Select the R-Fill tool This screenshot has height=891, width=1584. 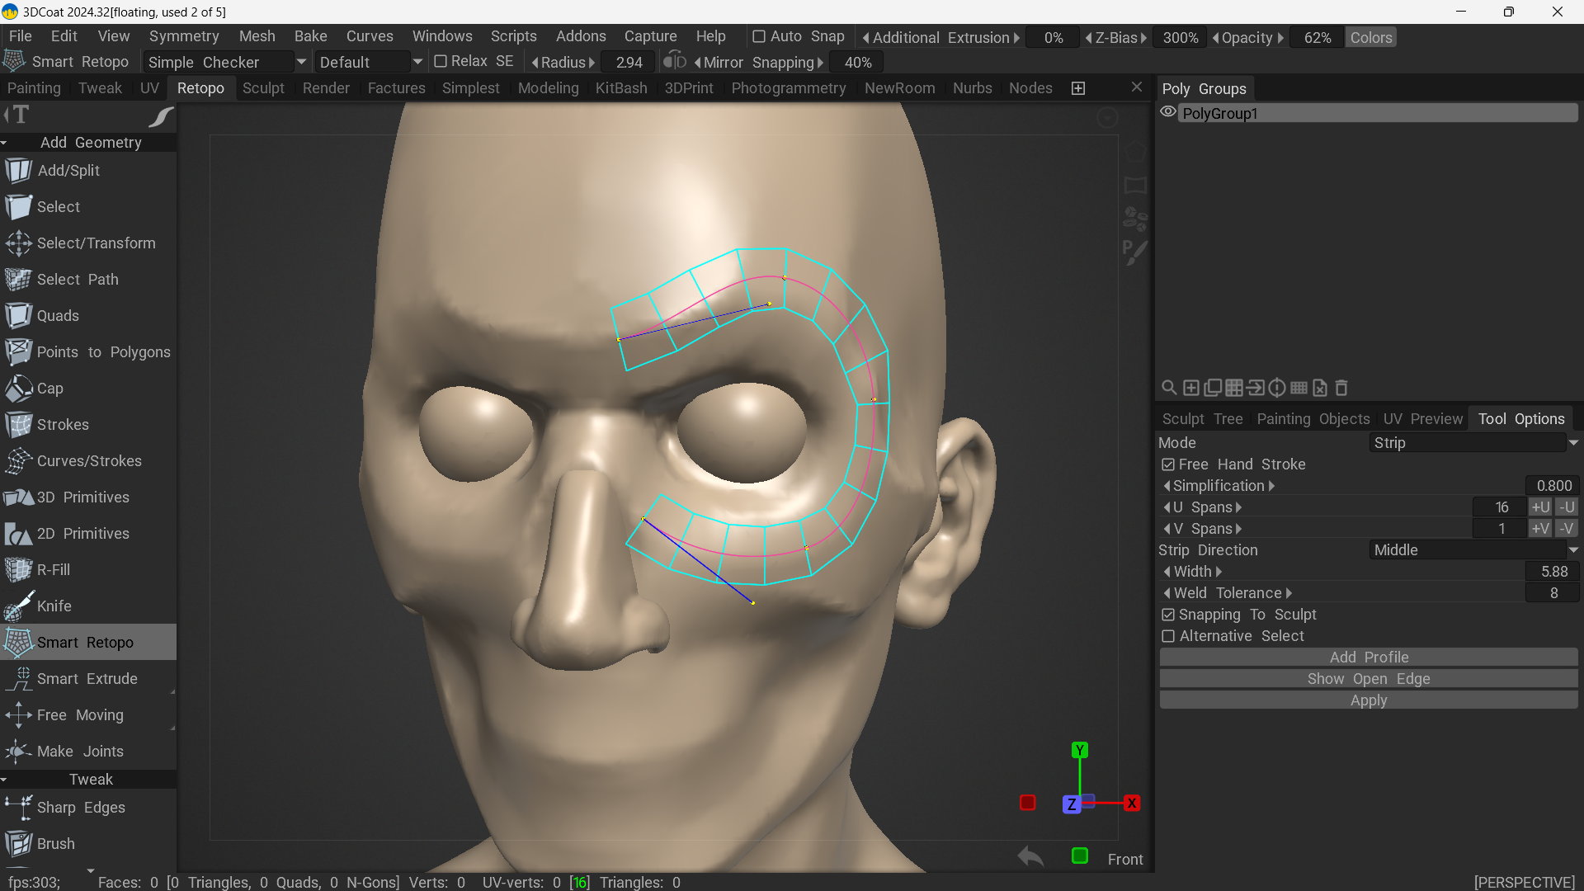54,570
